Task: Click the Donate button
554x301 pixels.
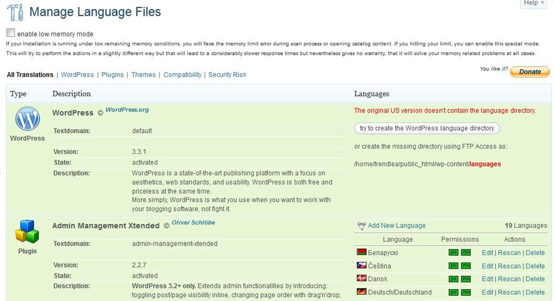Action: tap(530, 71)
